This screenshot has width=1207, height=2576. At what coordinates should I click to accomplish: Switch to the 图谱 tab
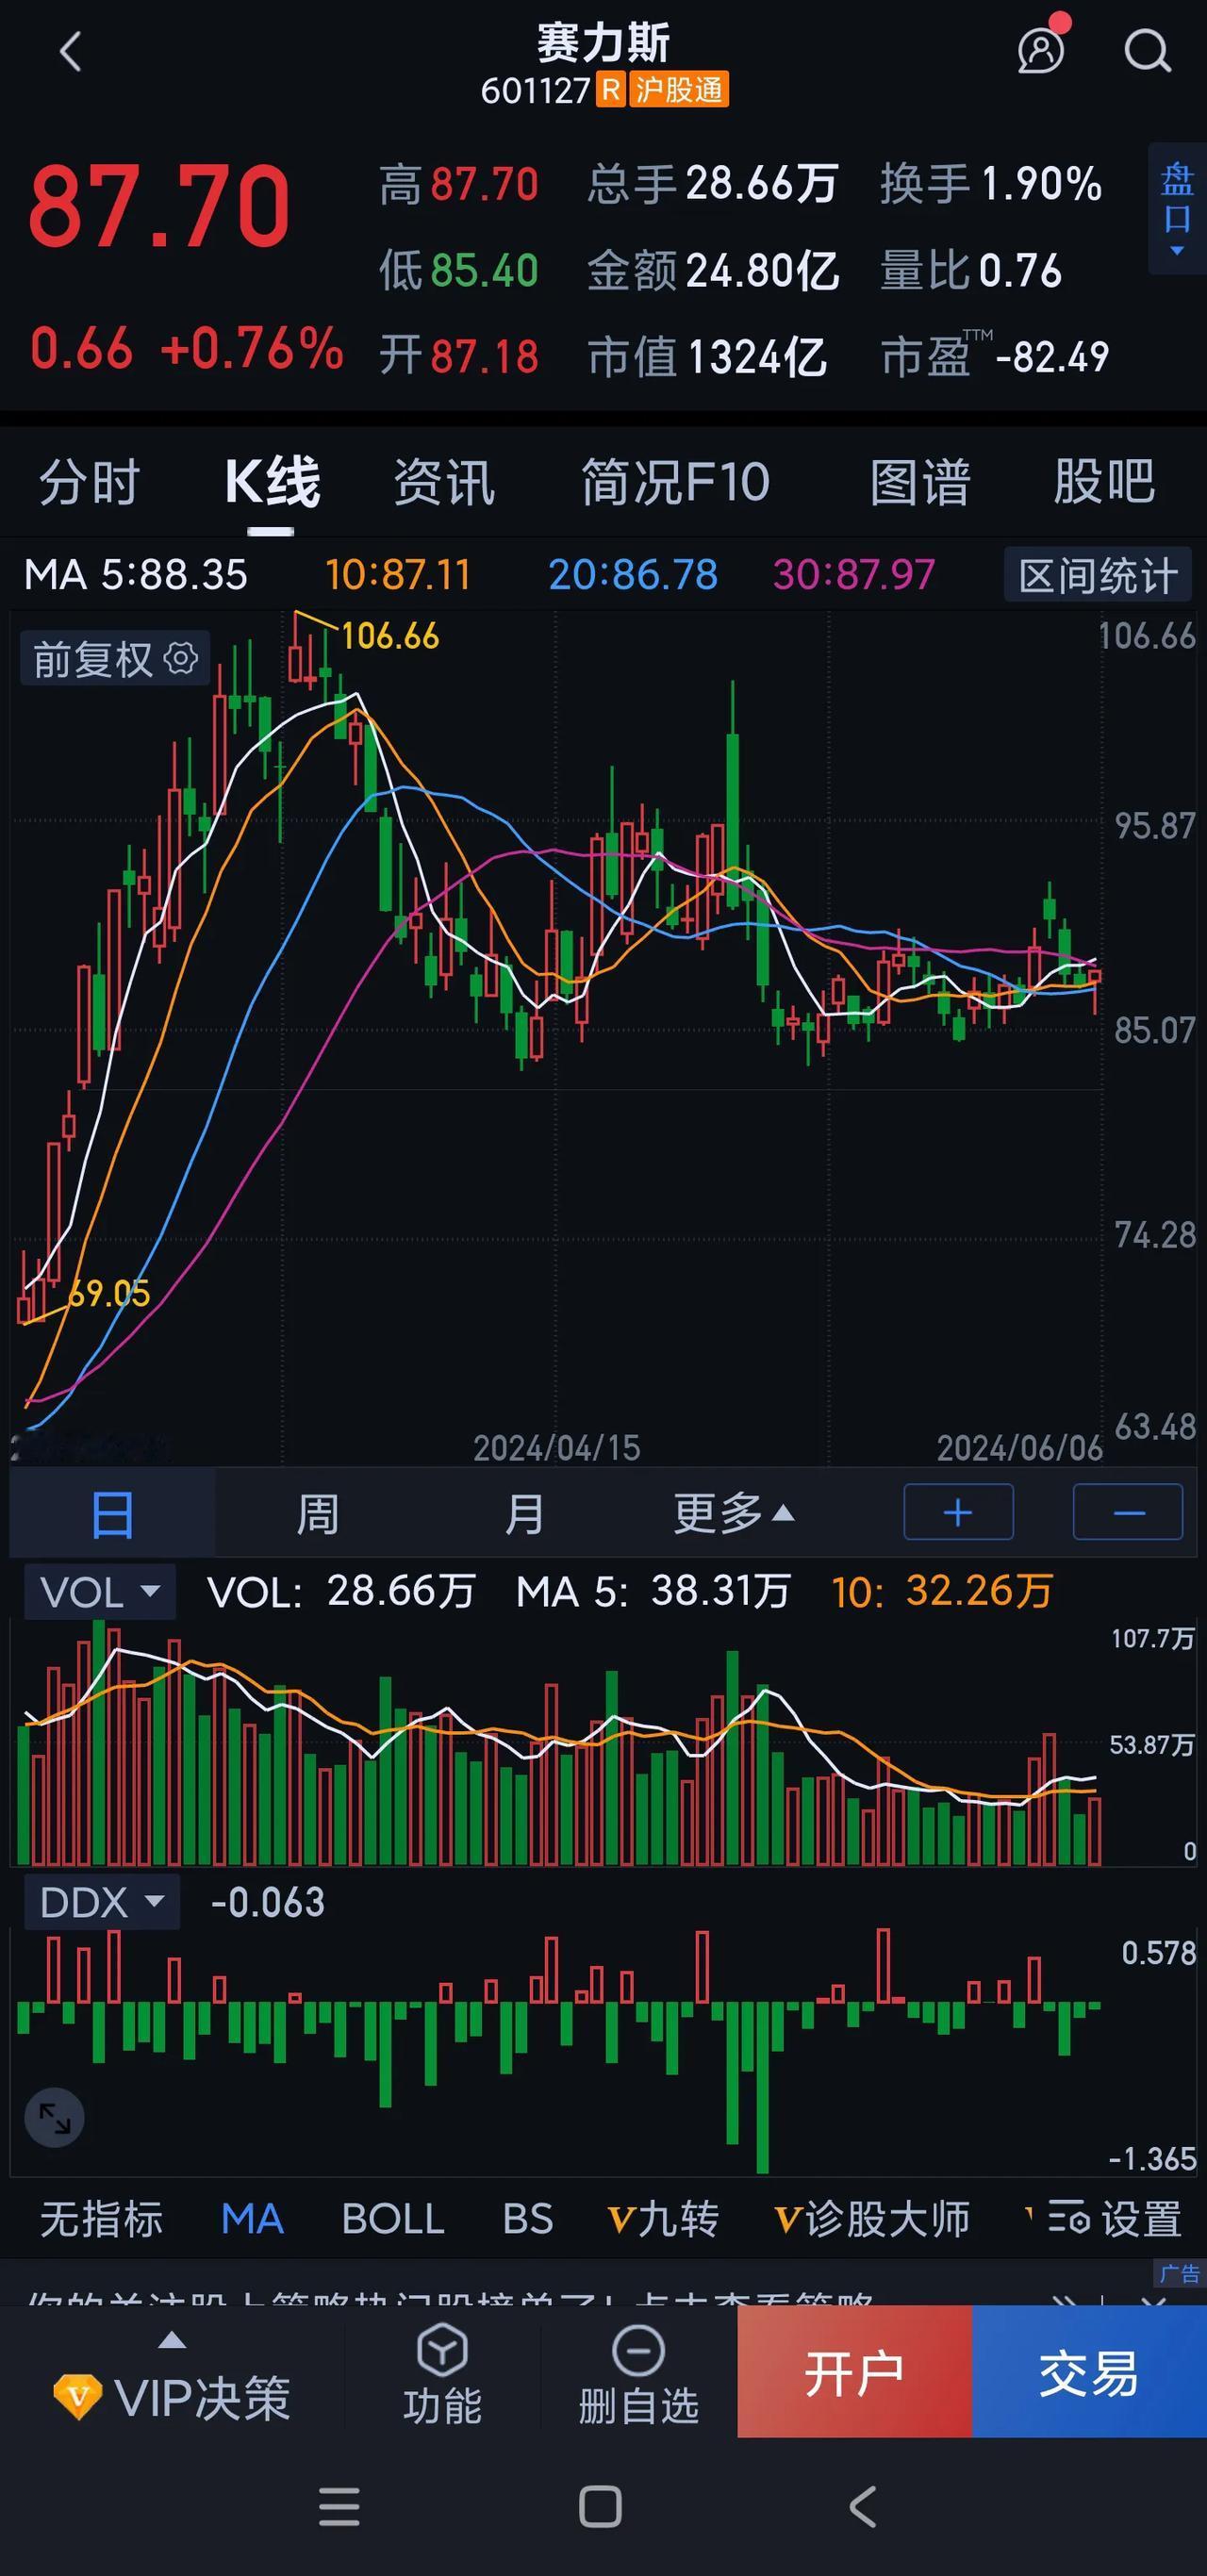[x=920, y=483]
